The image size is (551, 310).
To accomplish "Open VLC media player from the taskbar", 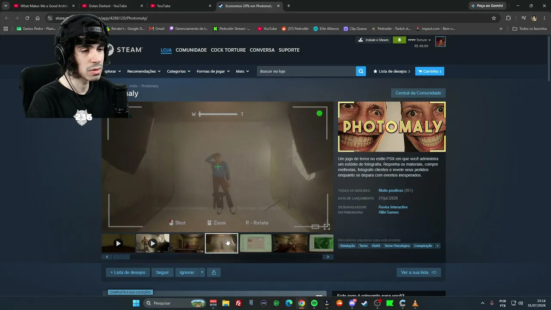I will [415, 303].
